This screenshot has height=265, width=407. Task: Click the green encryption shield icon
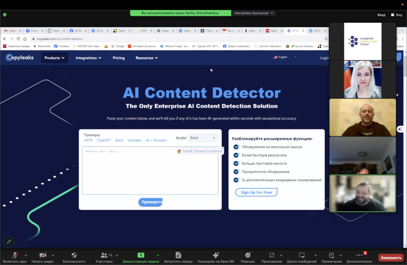point(5,15)
